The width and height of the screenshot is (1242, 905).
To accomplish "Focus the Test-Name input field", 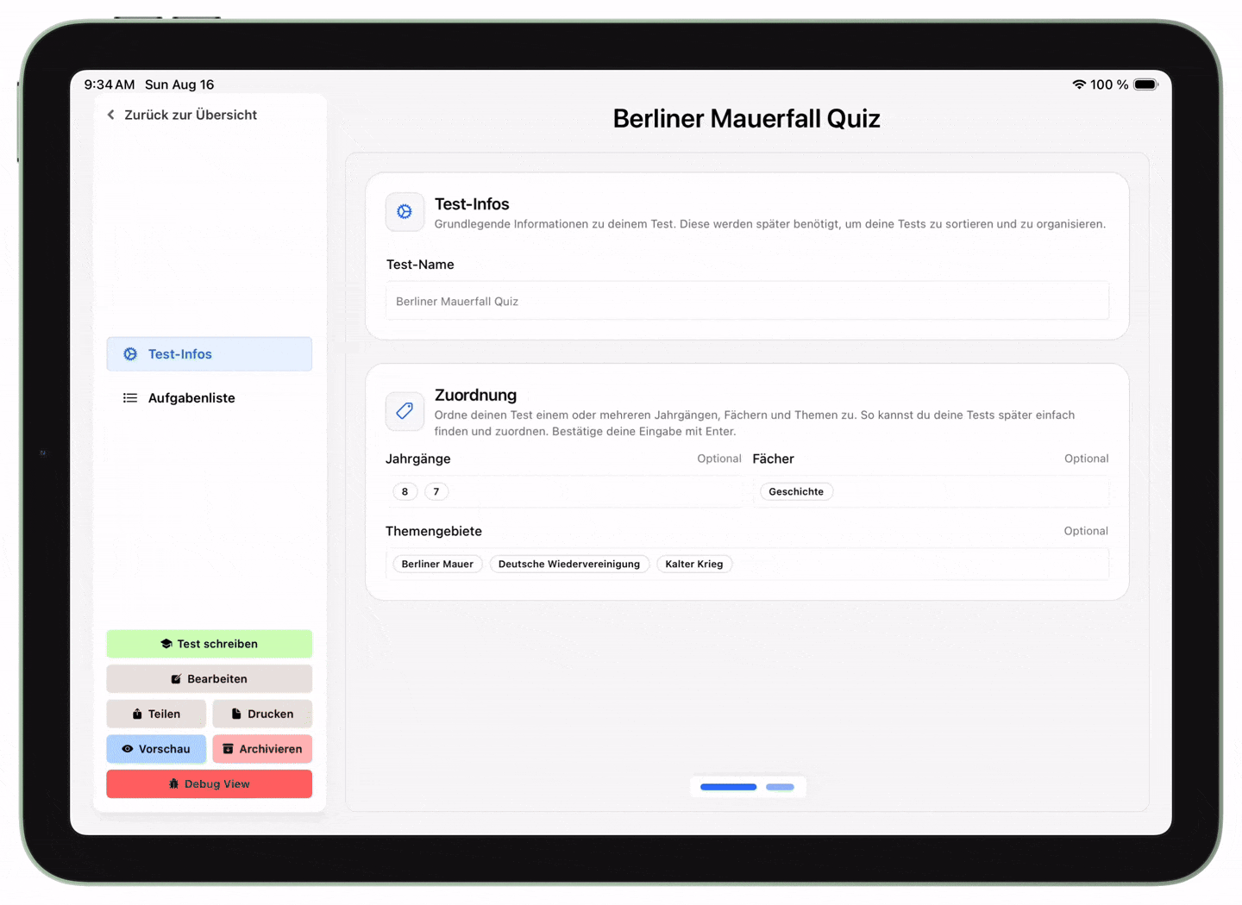I will pyautogui.click(x=747, y=301).
